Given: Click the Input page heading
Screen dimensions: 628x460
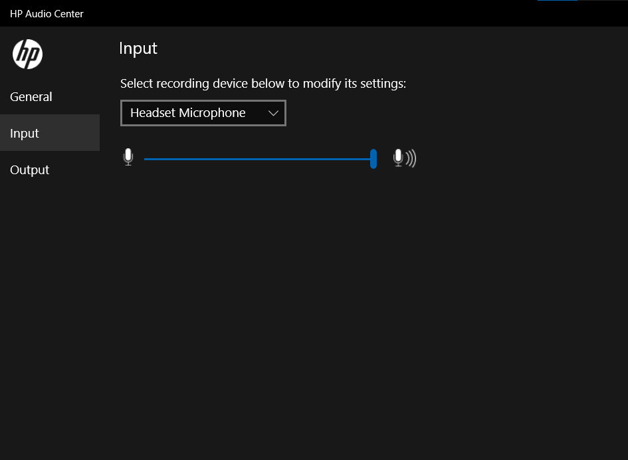Looking at the screenshot, I should coord(138,48).
